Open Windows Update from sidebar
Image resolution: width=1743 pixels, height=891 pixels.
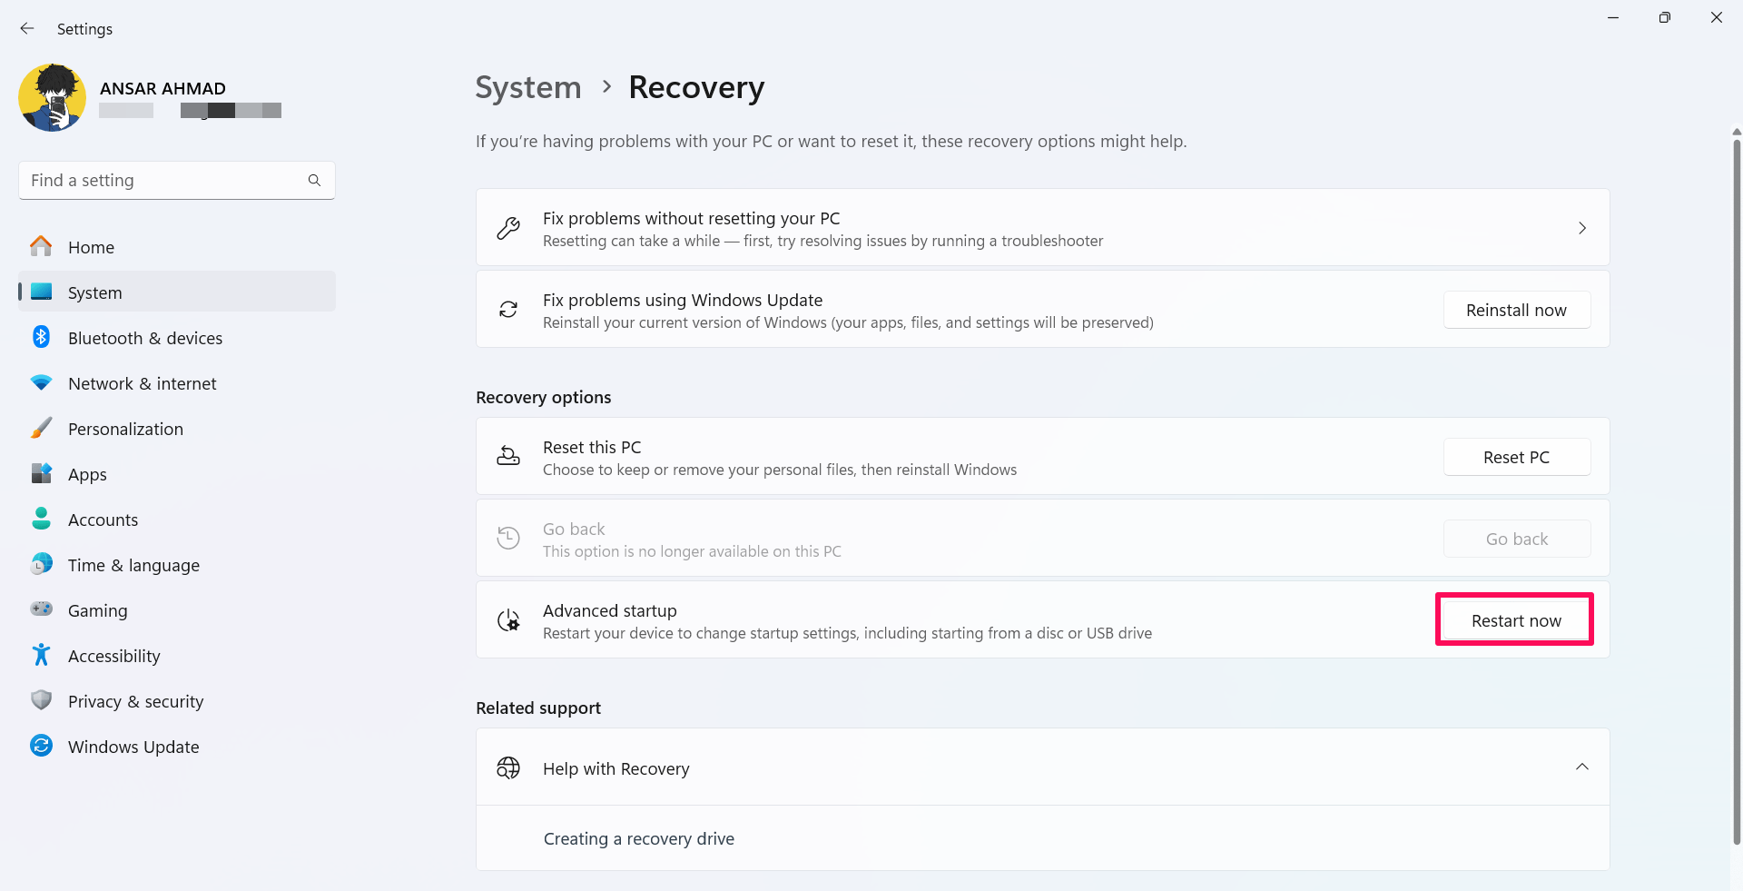(177, 747)
